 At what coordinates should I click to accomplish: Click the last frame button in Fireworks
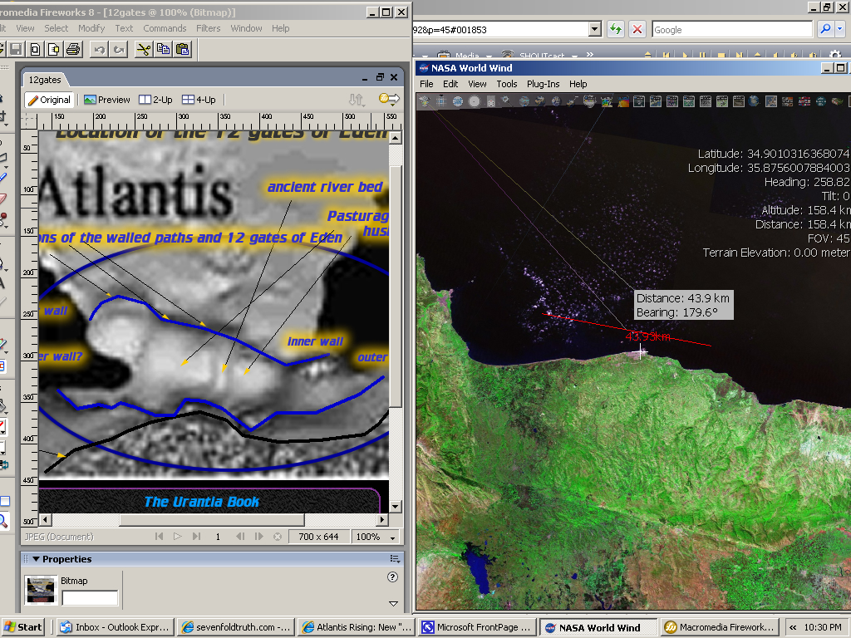[x=196, y=537]
